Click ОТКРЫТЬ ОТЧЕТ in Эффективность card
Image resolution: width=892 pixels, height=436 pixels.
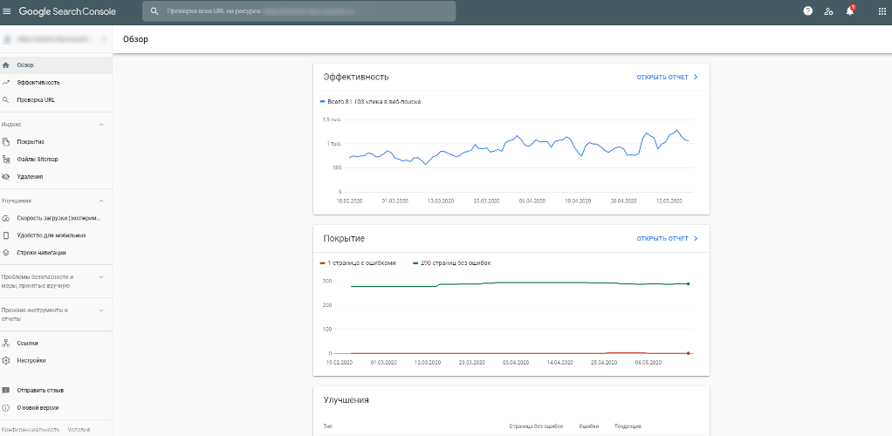coord(668,77)
